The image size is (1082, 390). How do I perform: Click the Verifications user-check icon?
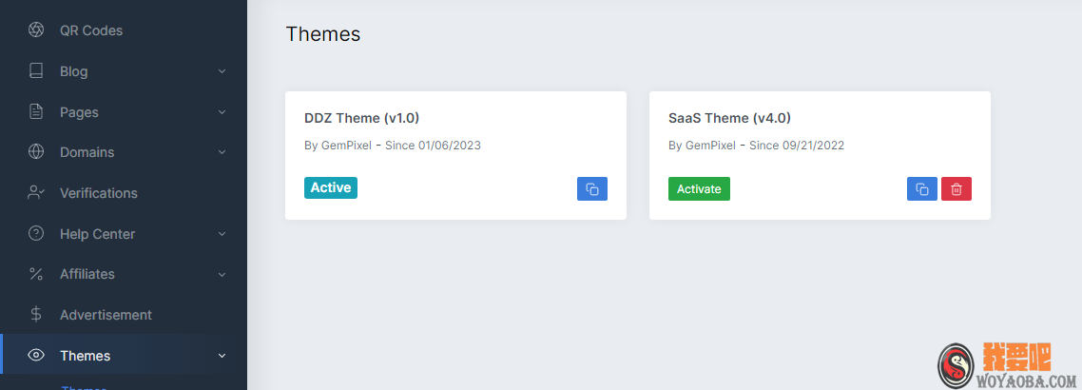pos(36,193)
